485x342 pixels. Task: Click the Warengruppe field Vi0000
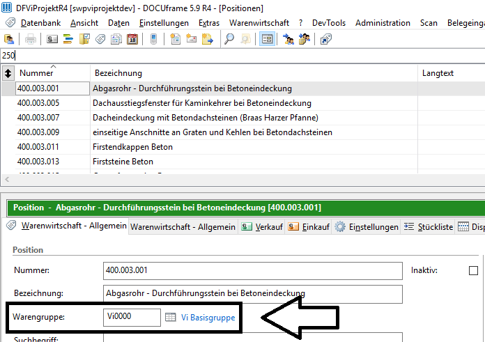pyautogui.click(x=132, y=317)
